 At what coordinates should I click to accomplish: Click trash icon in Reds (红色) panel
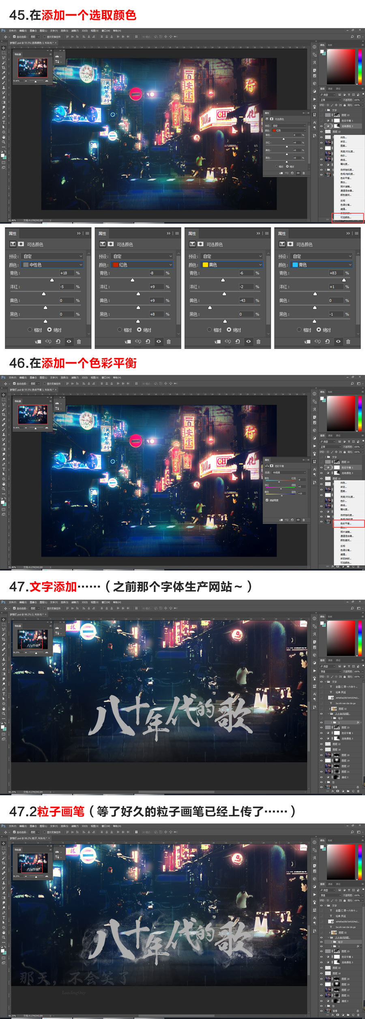pos(169,342)
